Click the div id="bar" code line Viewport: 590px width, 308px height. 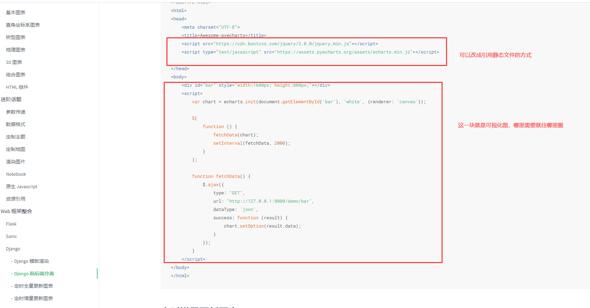click(x=256, y=85)
